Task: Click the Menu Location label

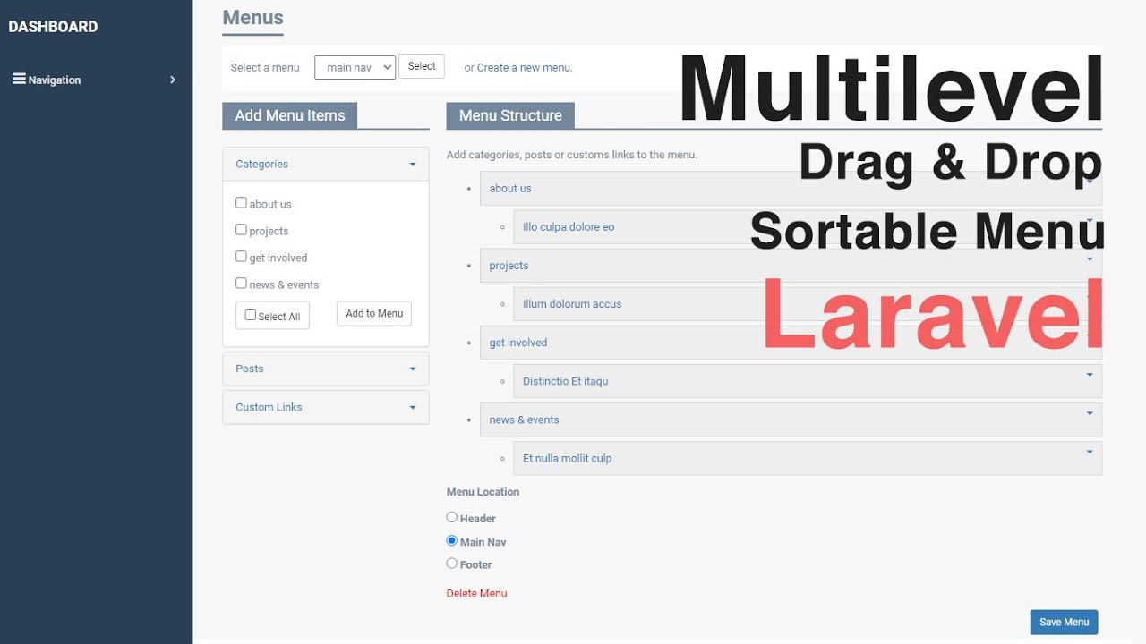Action: [x=483, y=492]
